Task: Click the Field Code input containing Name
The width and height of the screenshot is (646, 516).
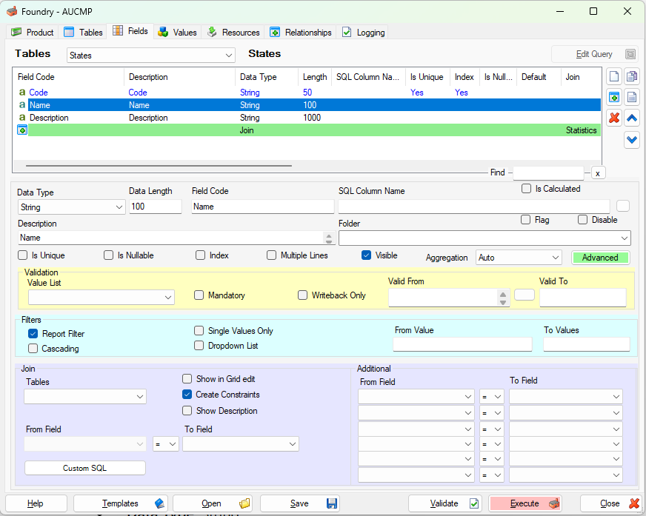Action: pyautogui.click(x=263, y=207)
